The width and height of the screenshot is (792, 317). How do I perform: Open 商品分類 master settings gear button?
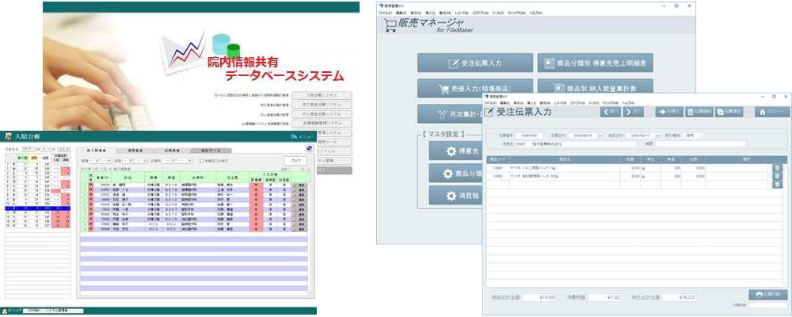(x=455, y=174)
